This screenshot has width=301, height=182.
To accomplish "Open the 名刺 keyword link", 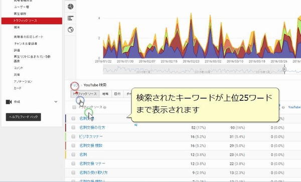I will 83,154.
